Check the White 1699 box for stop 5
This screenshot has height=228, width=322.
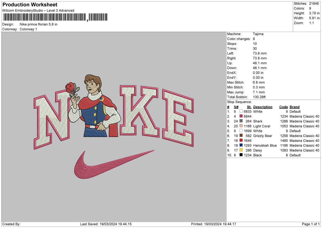click(241, 131)
